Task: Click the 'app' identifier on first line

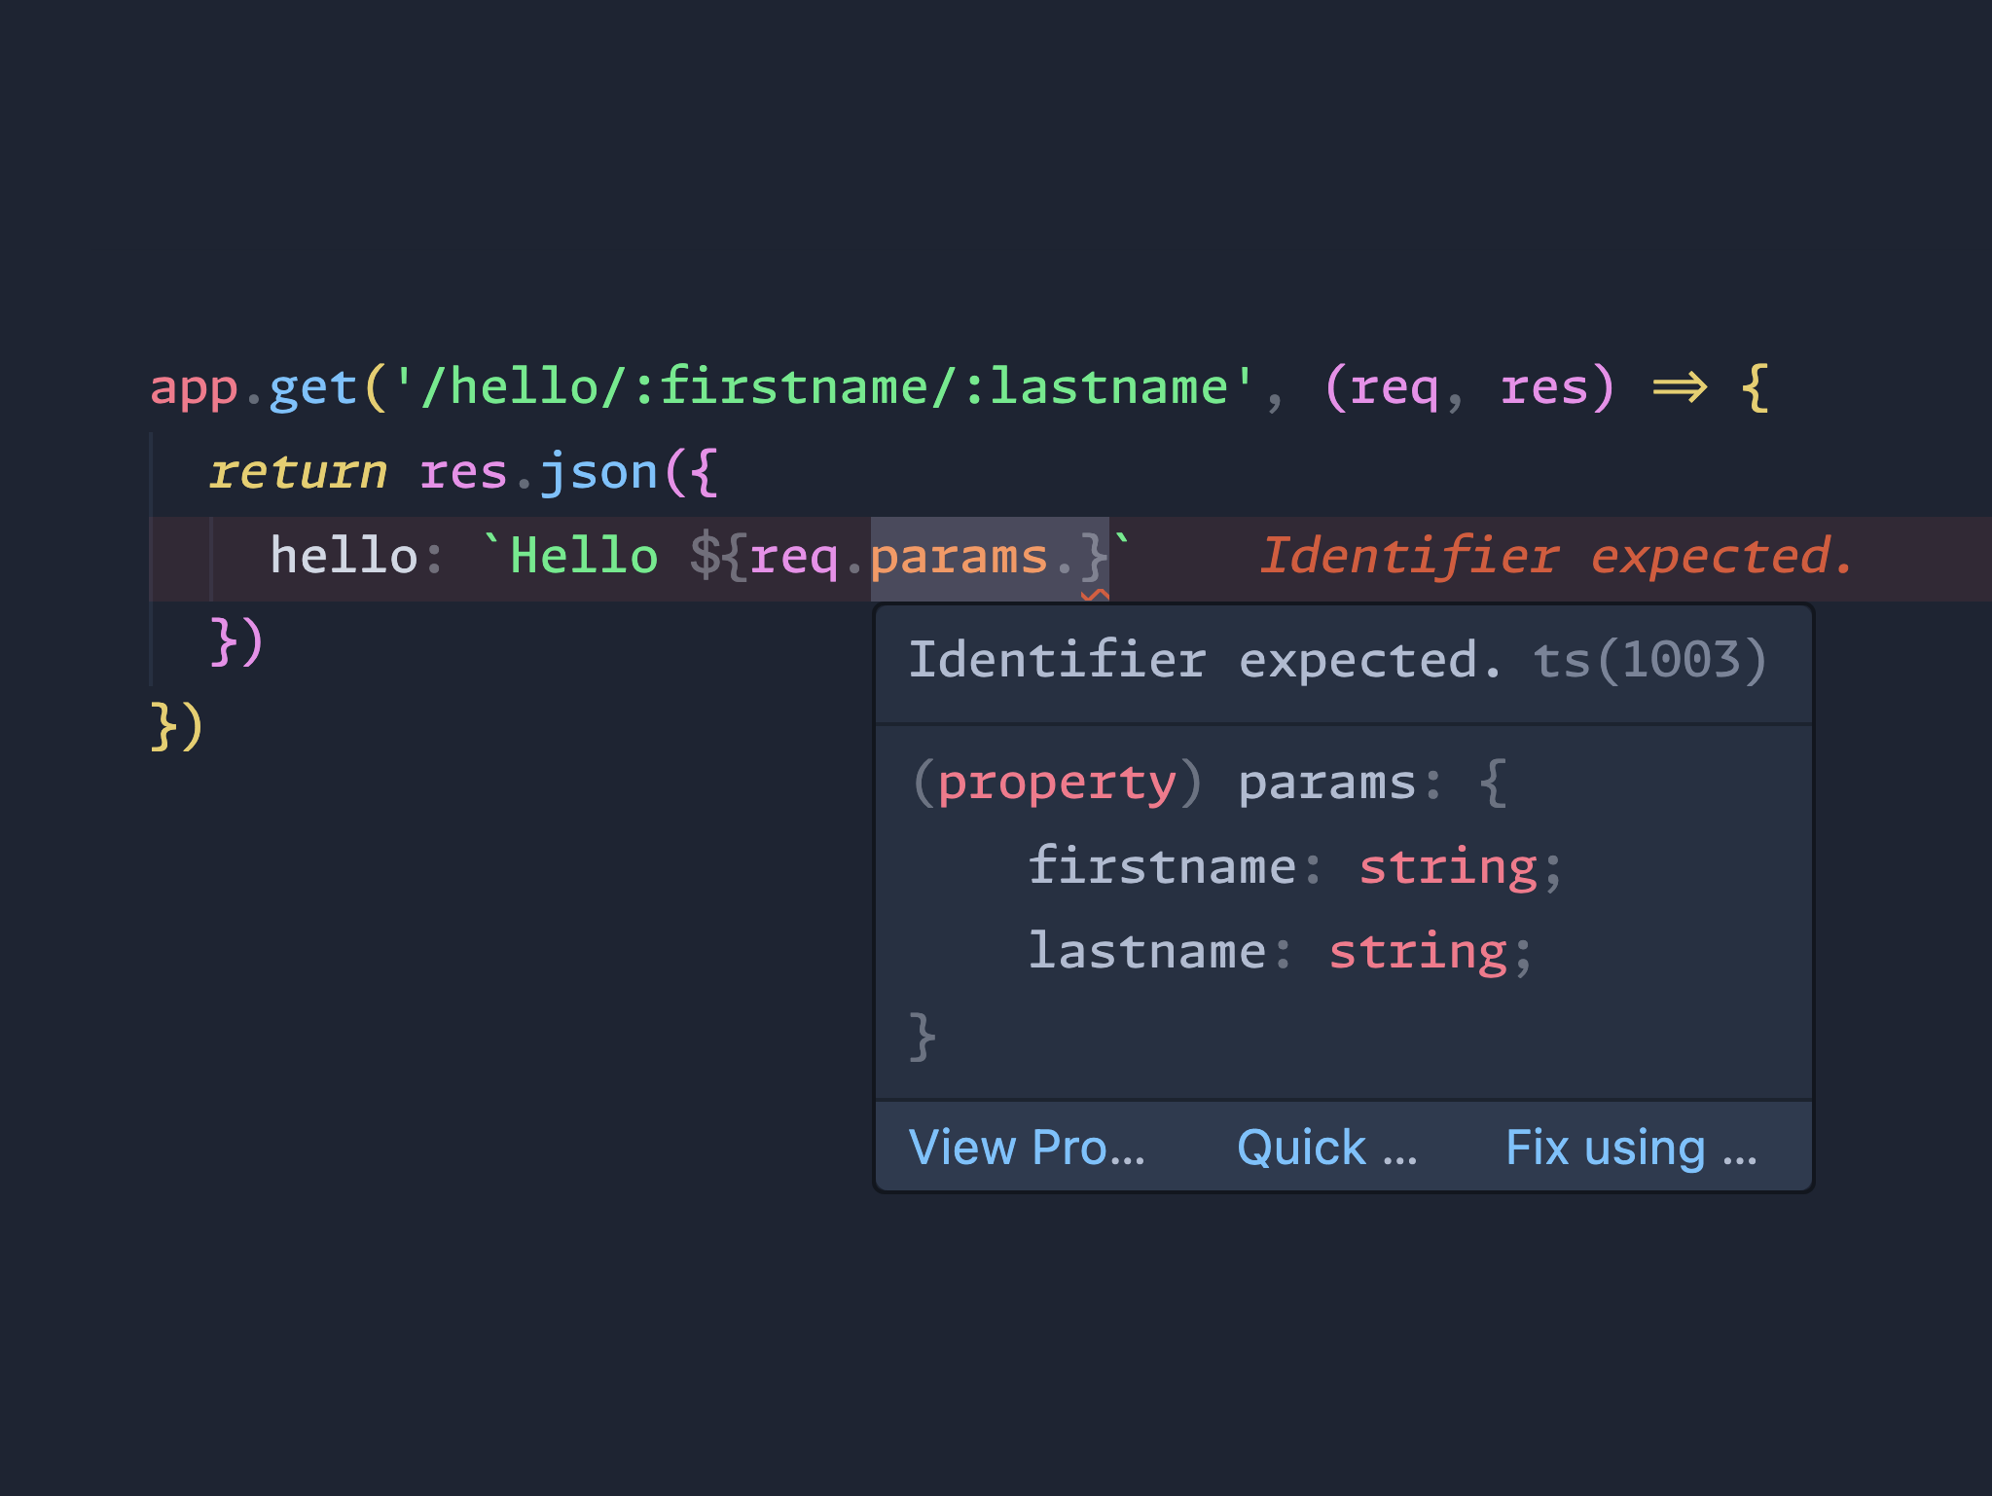Action: (194, 387)
